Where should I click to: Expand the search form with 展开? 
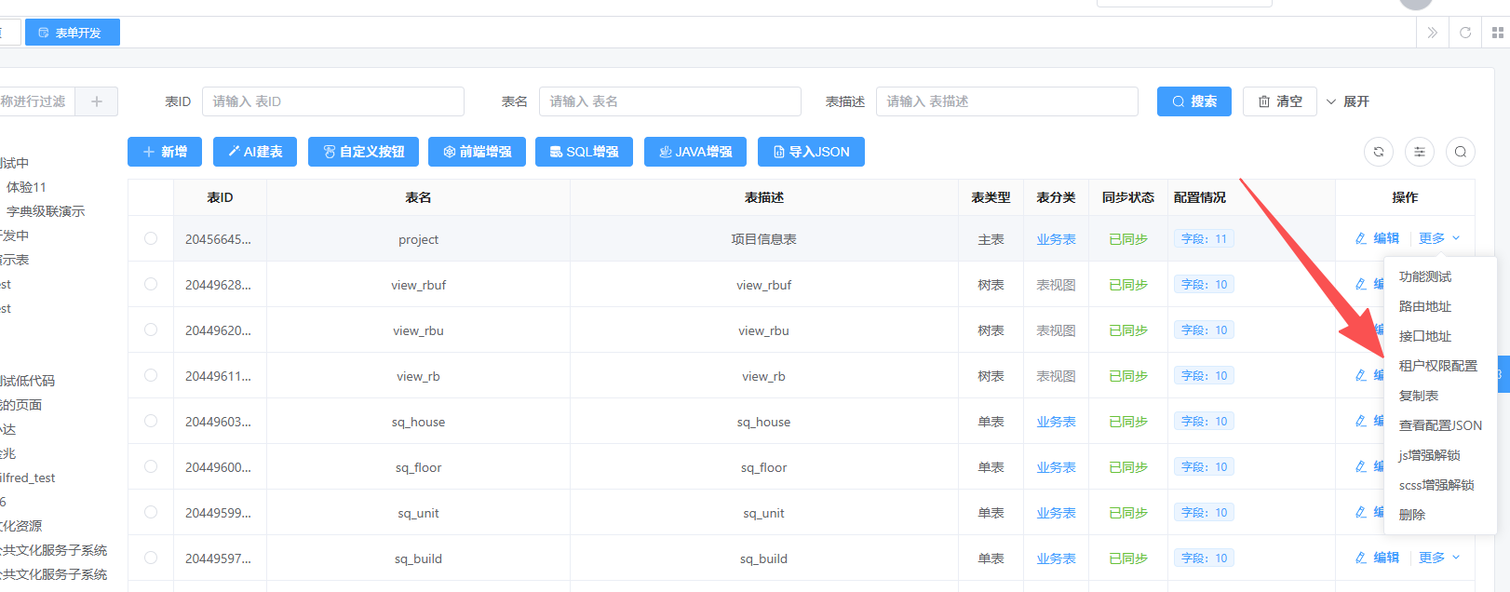[x=1347, y=101]
